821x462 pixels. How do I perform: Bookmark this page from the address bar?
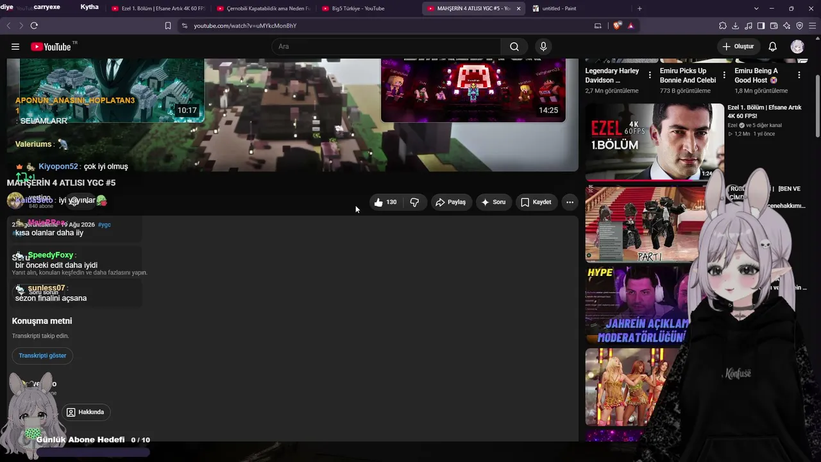coord(168,26)
